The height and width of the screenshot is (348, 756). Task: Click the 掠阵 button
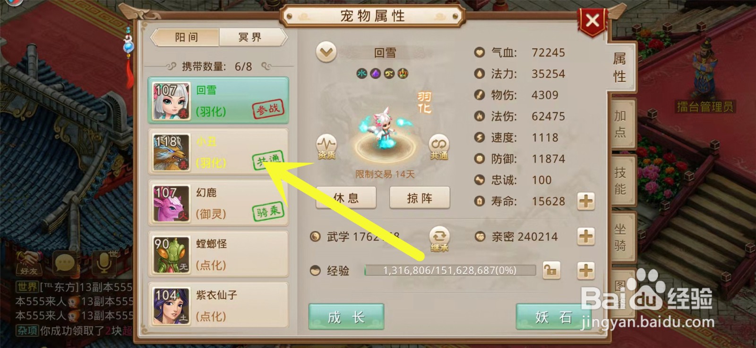pyautogui.click(x=420, y=198)
